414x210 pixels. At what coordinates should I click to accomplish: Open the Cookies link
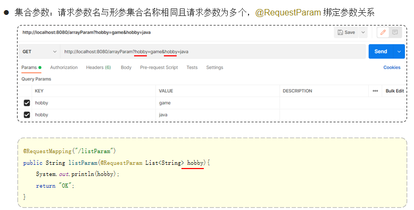392,68
